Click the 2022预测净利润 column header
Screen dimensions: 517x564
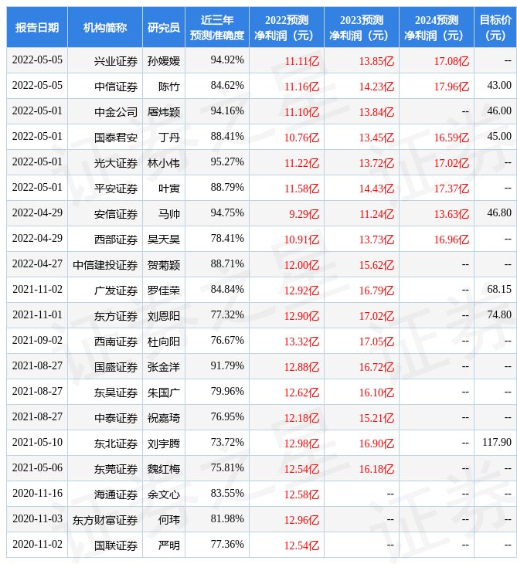[287, 27]
